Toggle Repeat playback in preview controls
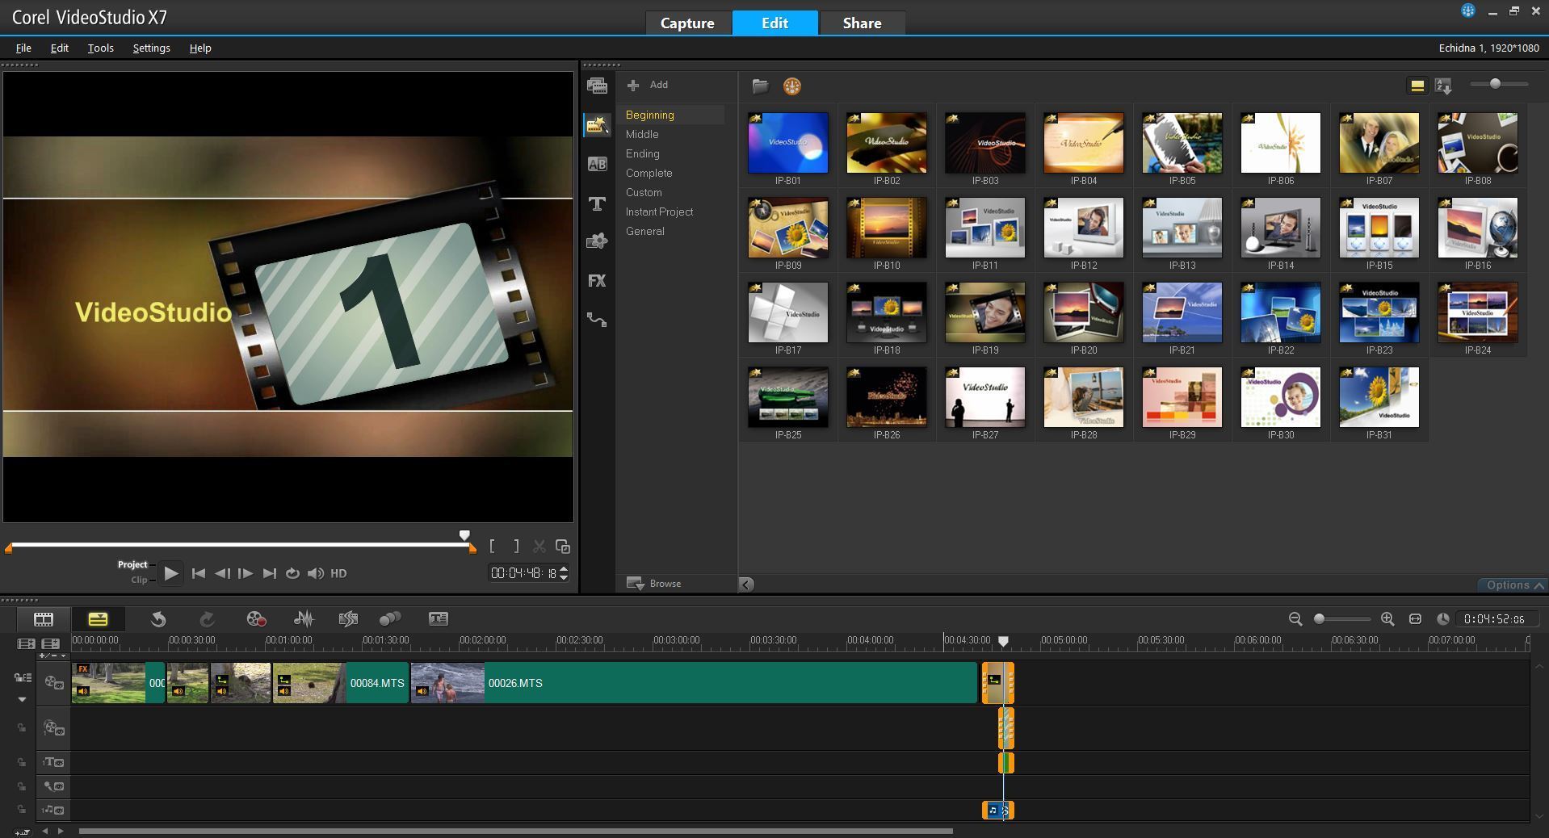1549x838 pixels. 292,573
